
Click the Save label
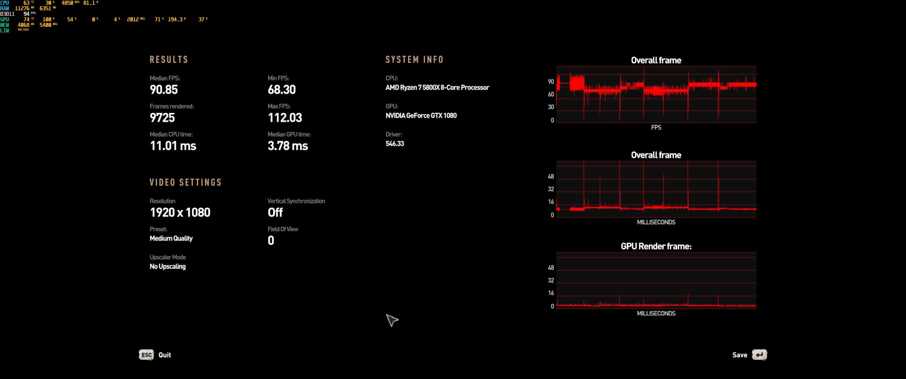740,355
